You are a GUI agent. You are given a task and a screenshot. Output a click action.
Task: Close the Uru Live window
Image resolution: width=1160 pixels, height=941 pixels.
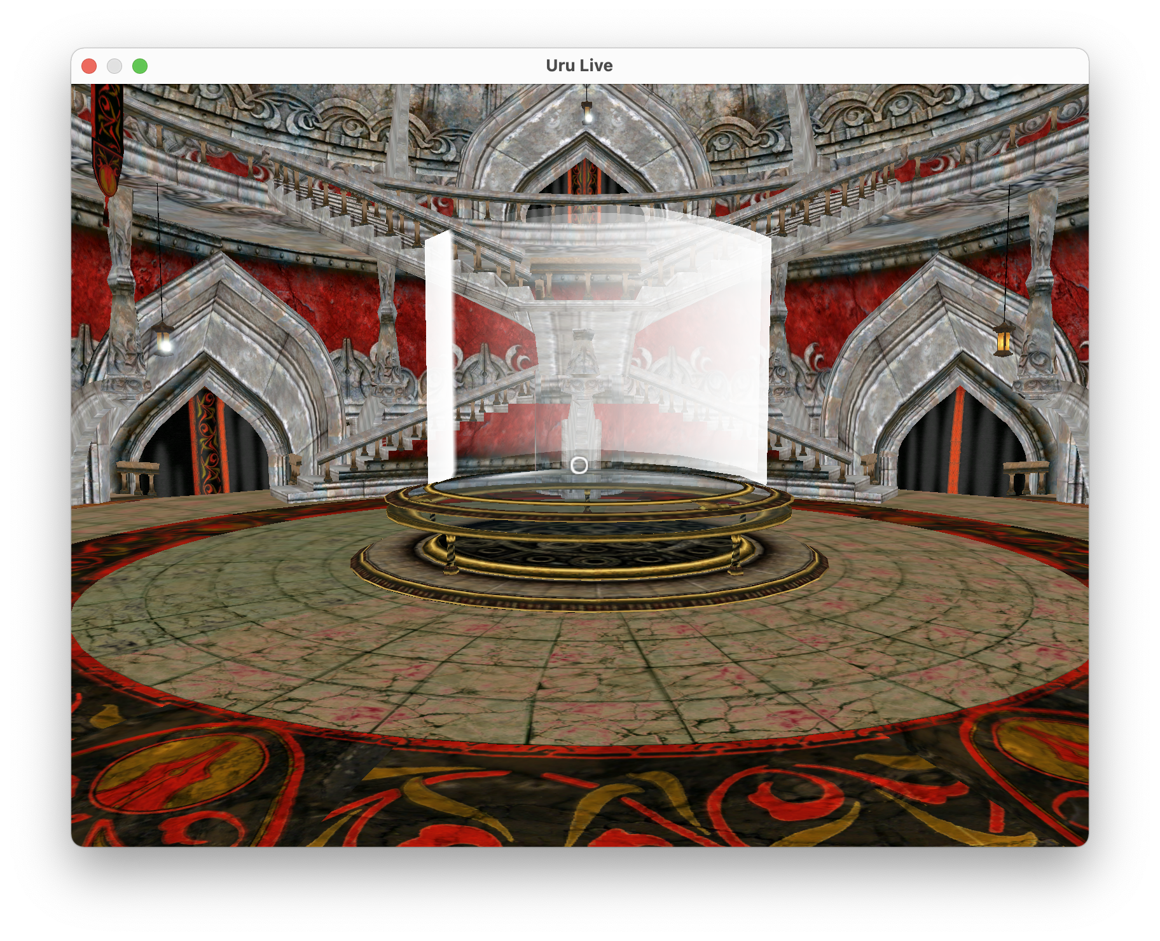click(x=89, y=66)
